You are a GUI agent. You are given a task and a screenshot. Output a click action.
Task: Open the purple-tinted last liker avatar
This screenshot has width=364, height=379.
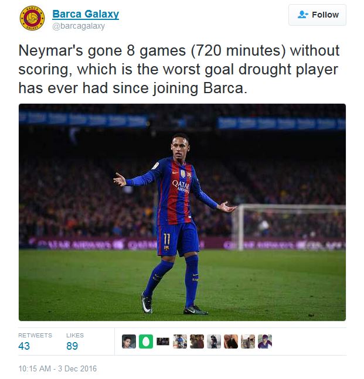pyautogui.click(x=265, y=342)
